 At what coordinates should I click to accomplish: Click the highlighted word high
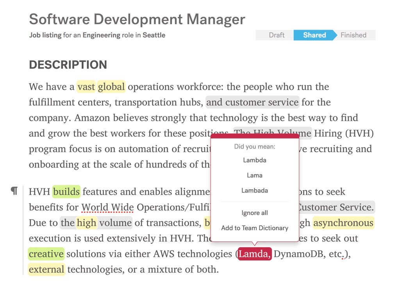pos(86,223)
